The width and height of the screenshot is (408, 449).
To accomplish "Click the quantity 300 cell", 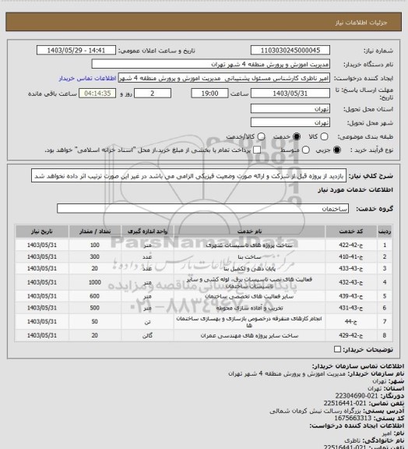I will (x=95, y=257).
